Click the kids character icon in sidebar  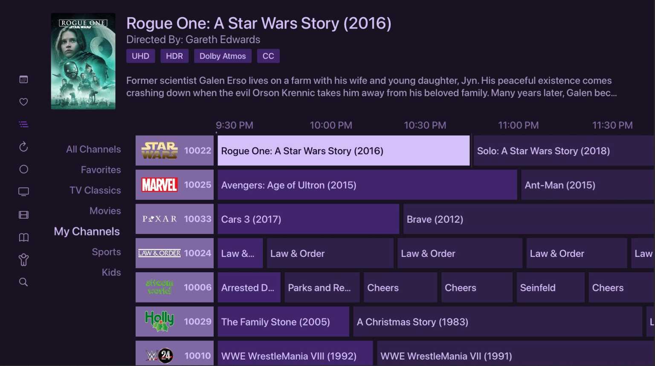coord(23,259)
